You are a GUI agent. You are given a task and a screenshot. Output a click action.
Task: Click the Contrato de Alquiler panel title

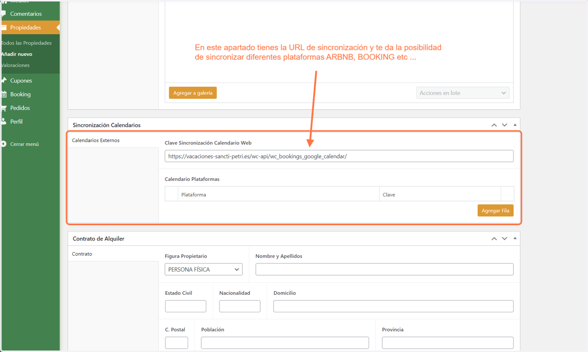[98, 239]
